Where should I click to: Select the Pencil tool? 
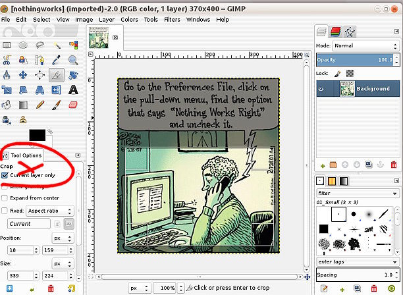tap(40, 105)
